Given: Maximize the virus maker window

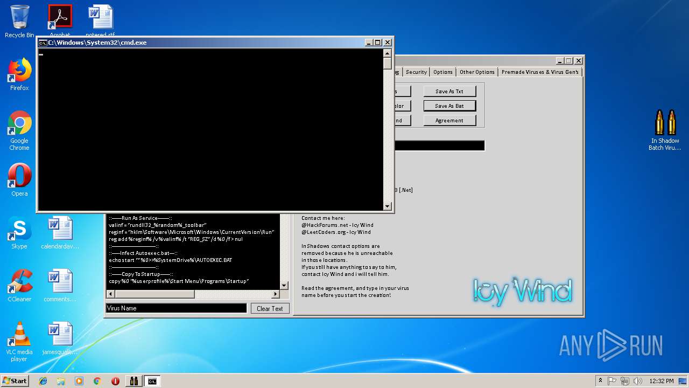Looking at the screenshot, I should pos(569,61).
